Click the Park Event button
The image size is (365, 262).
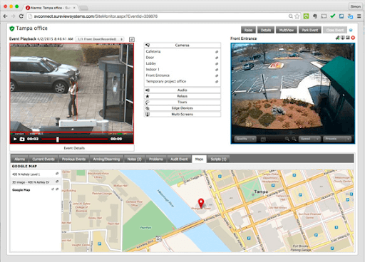(310, 30)
